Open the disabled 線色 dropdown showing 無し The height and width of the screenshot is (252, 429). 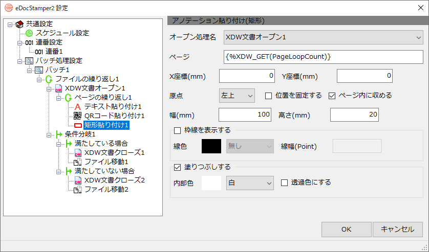click(x=250, y=146)
